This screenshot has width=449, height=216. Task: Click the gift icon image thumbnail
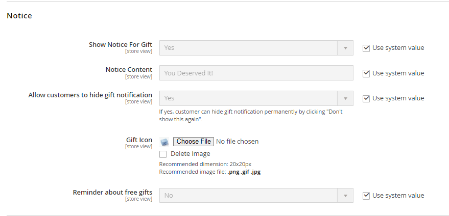164,142
